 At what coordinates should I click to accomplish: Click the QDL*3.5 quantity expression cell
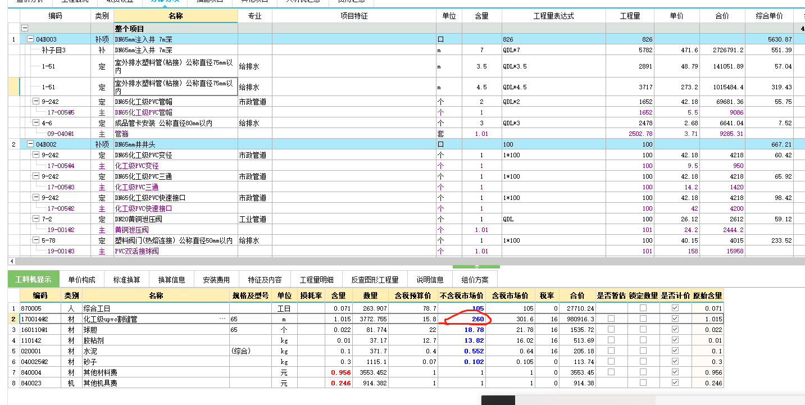coord(554,66)
